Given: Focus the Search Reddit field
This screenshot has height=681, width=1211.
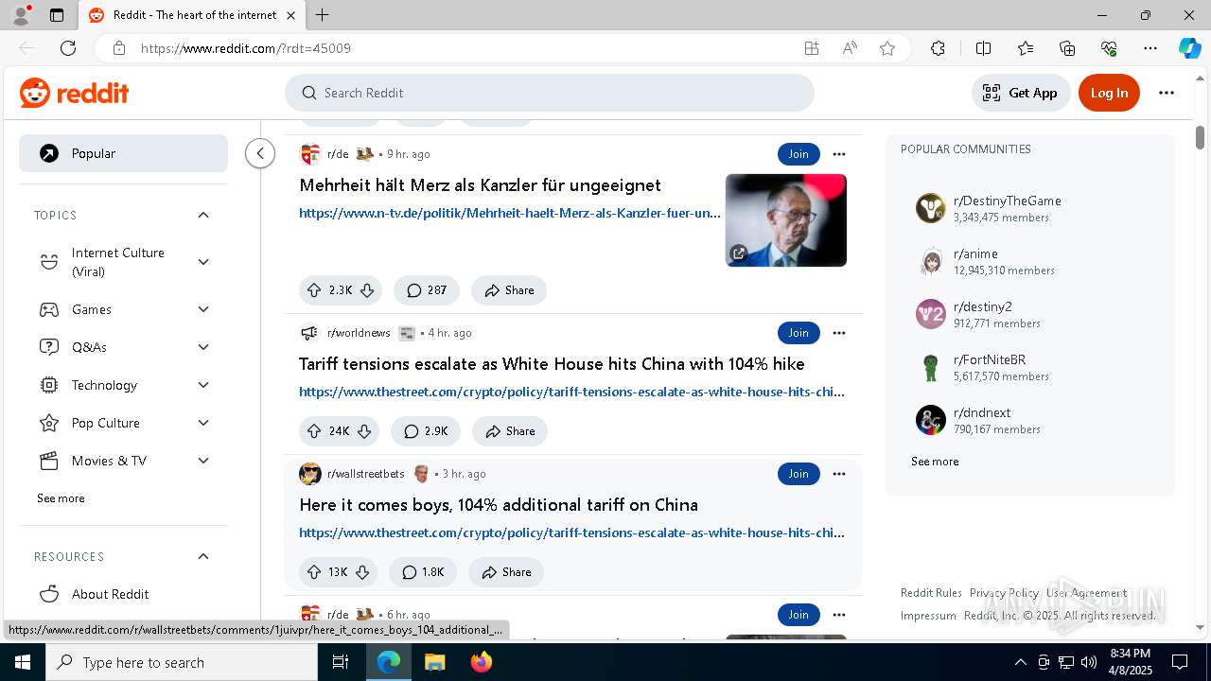Looking at the screenshot, I should [x=550, y=93].
